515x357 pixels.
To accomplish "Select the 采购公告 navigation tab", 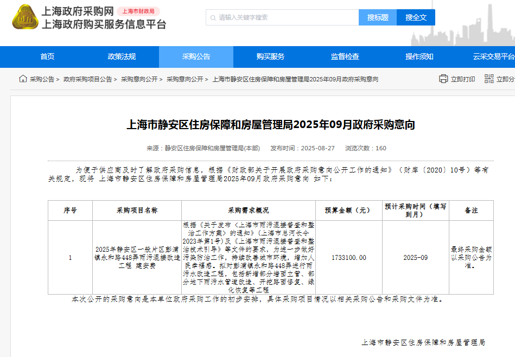I will tap(196, 57).
